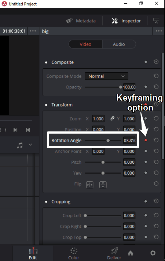Adjust the Rotation Angle slider handle

coord(108,141)
